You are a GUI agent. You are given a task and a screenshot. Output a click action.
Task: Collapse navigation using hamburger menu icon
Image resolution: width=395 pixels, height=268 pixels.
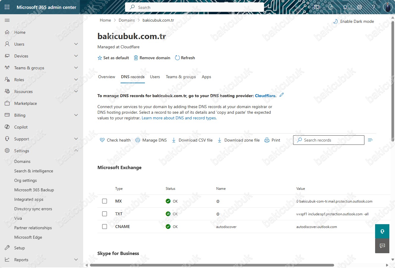click(x=7, y=20)
